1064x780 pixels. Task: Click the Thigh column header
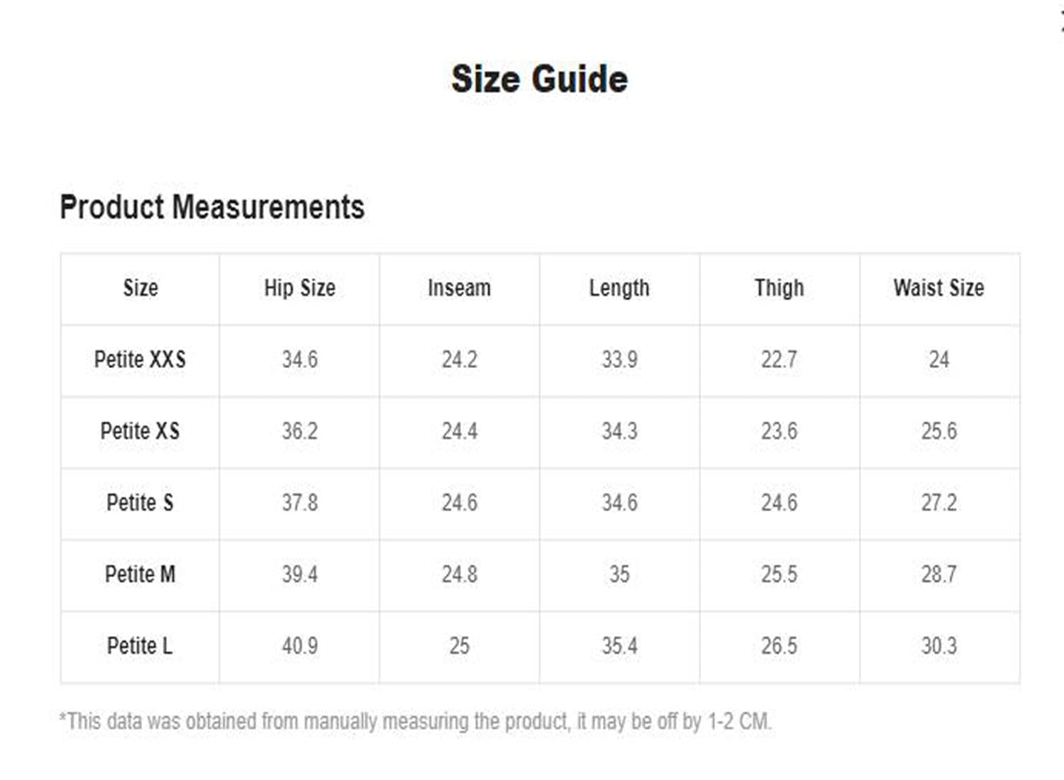[779, 288]
